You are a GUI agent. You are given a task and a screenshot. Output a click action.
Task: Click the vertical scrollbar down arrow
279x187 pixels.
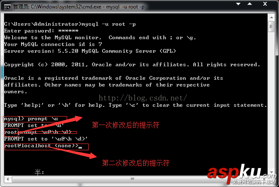(x=271, y=172)
